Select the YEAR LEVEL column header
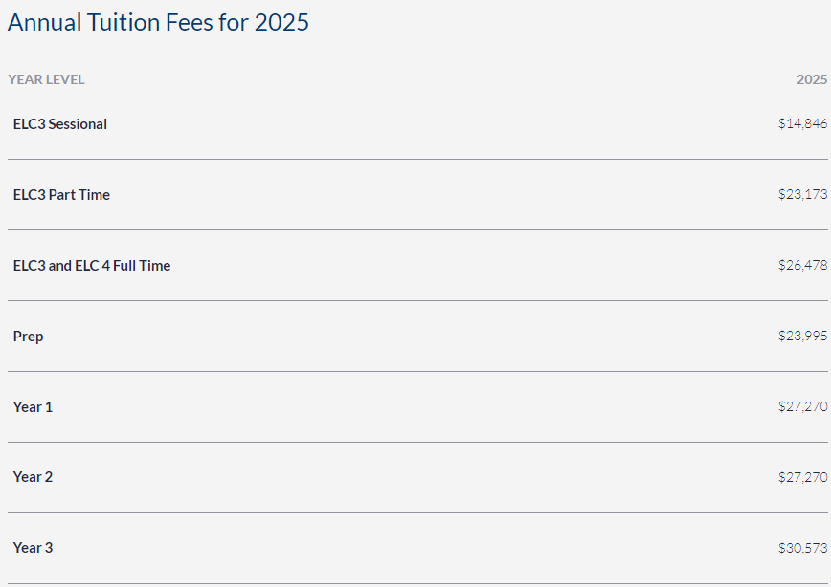 [x=46, y=79]
